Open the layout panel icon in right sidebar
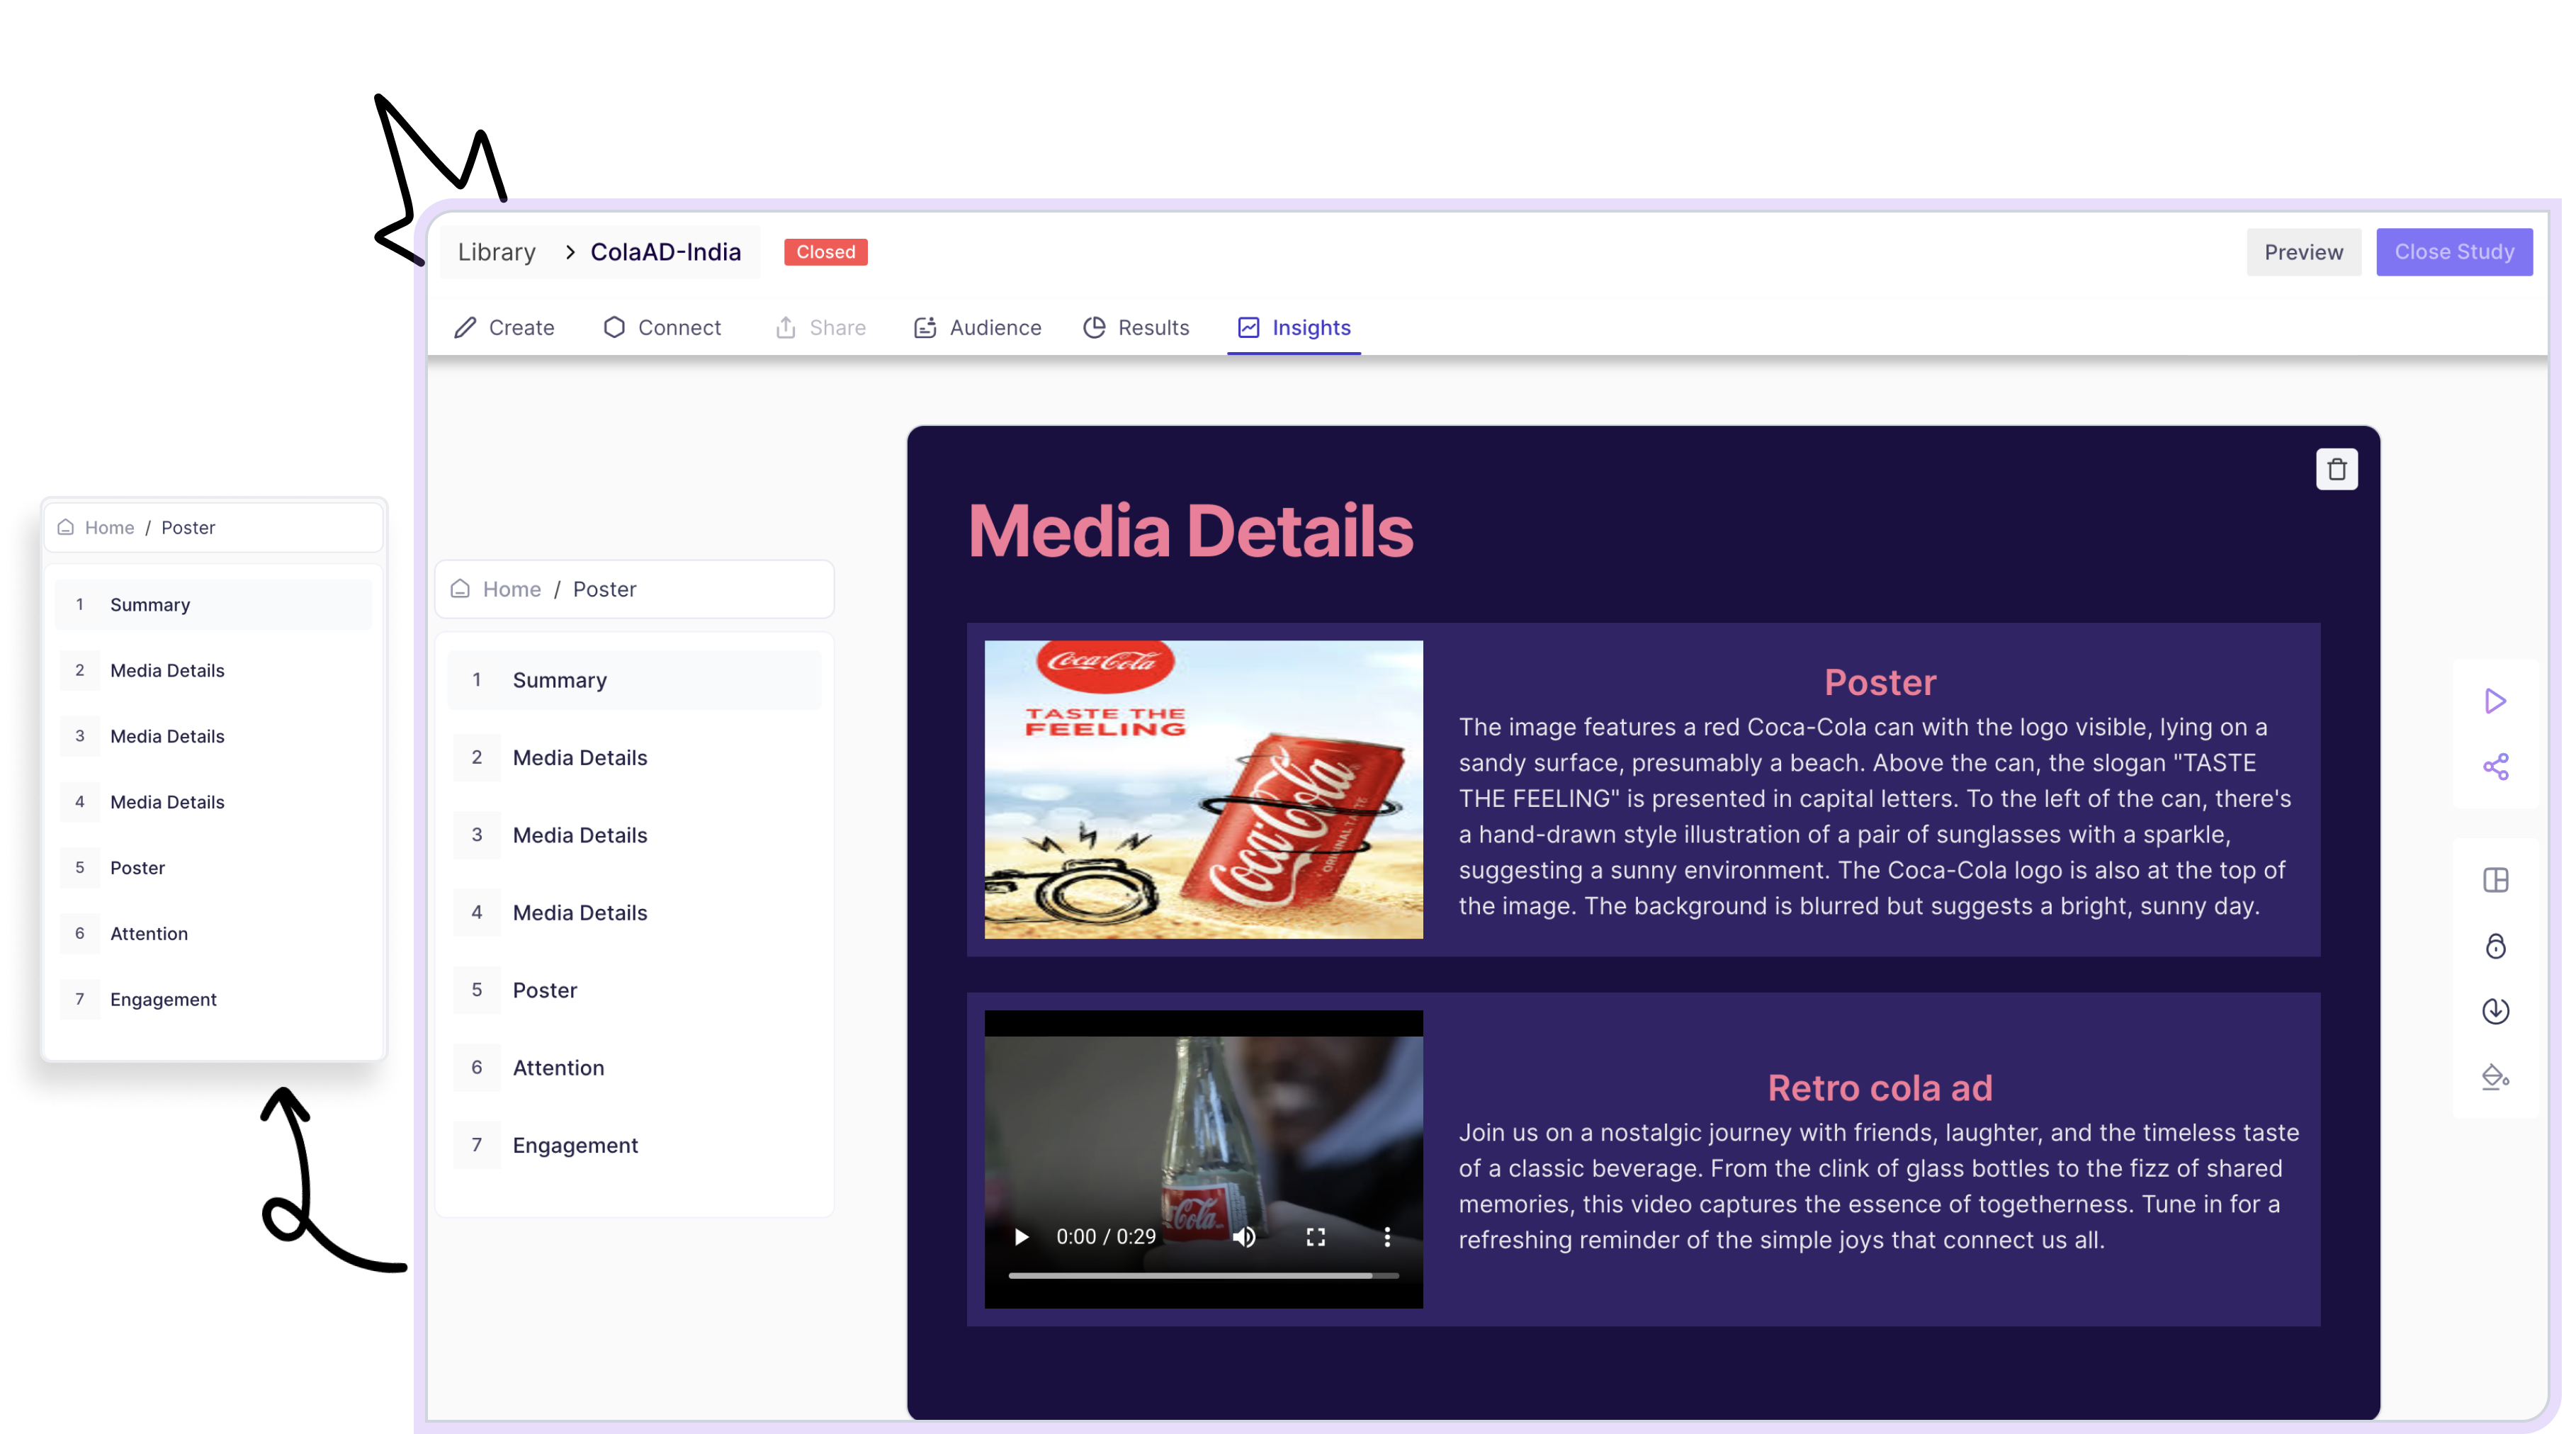 [x=2495, y=880]
